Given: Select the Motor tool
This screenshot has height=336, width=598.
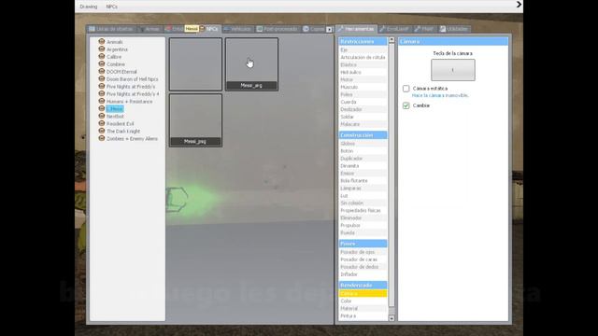Looking at the screenshot, I should 363,79.
